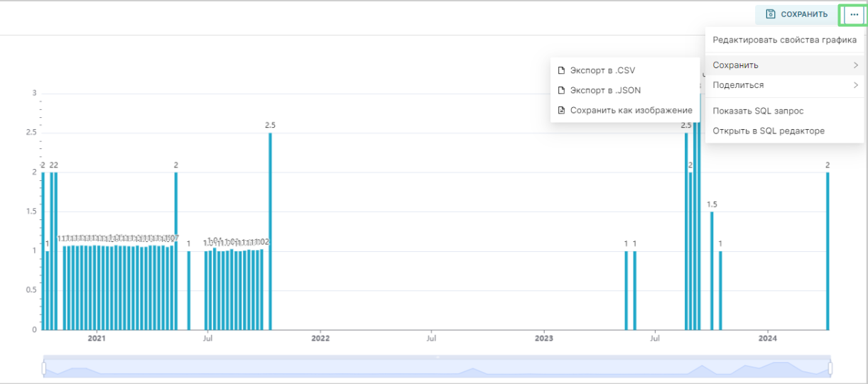This screenshot has height=384, width=868.
Task: Click the file icon beside Экспорт в .JSON
Action: [x=561, y=90]
